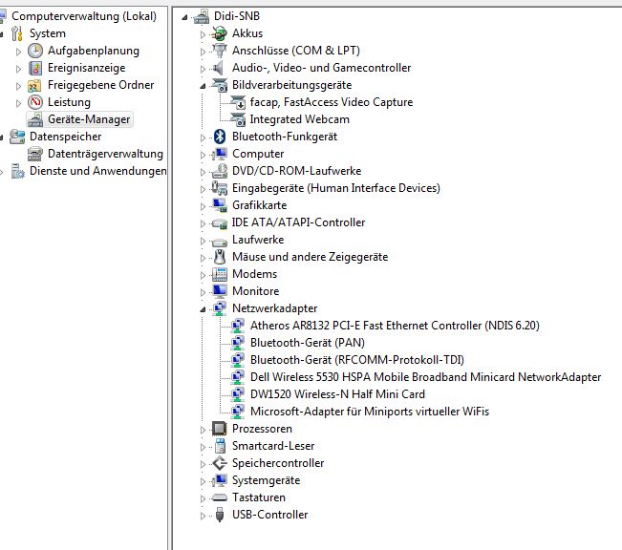The height and width of the screenshot is (550, 622).
Task: Select the Computer category label
Action: [x=258, y=154]
